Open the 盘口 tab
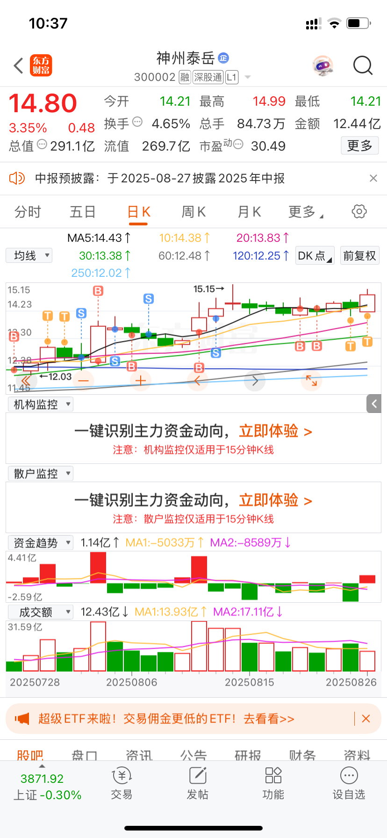Viewport: 387px width, 838px height. (85, 755)
